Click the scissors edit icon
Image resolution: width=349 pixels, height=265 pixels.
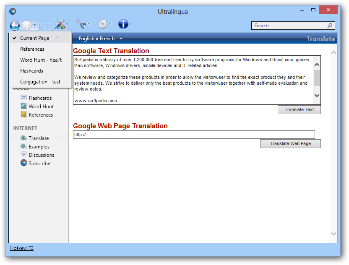(81, 24)
